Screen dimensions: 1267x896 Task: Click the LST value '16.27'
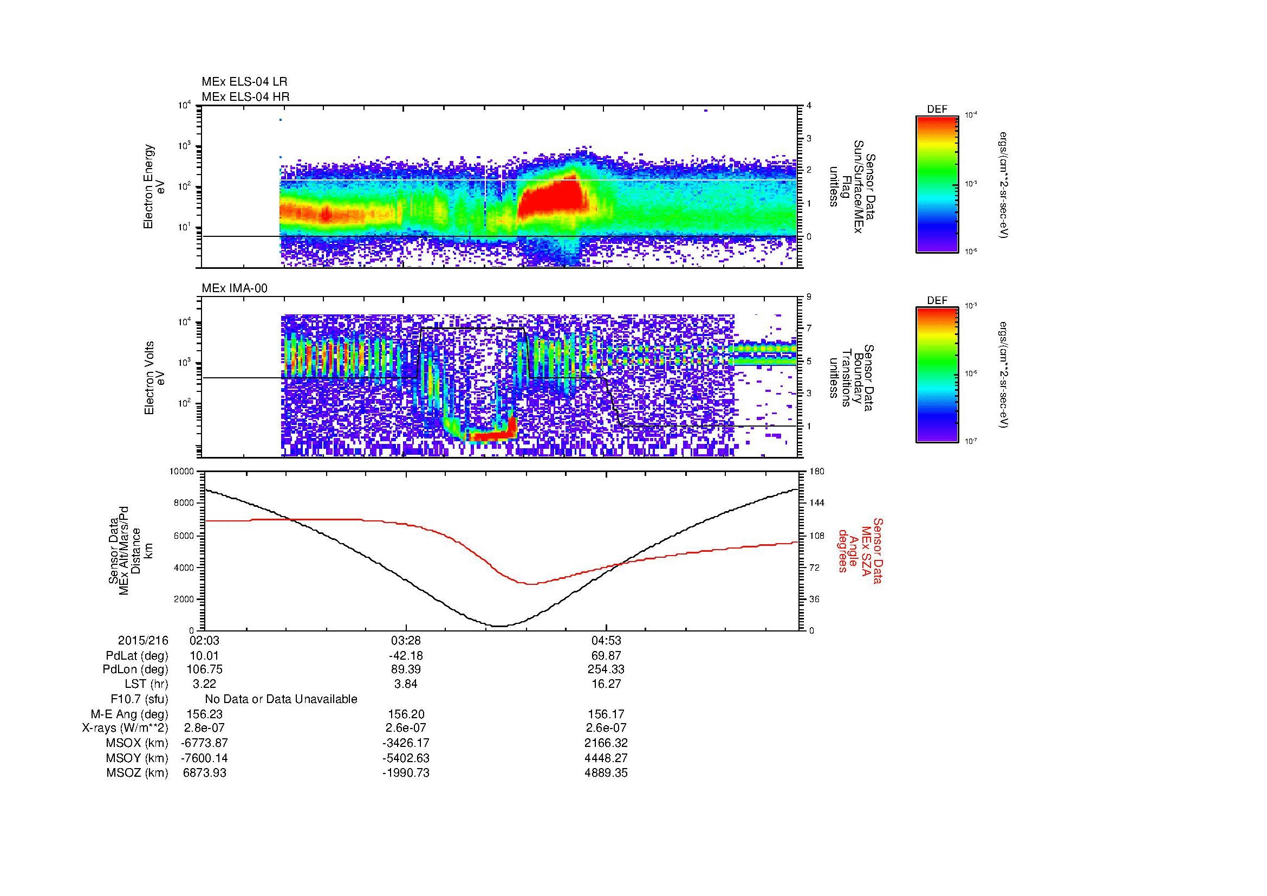point(607,684)
